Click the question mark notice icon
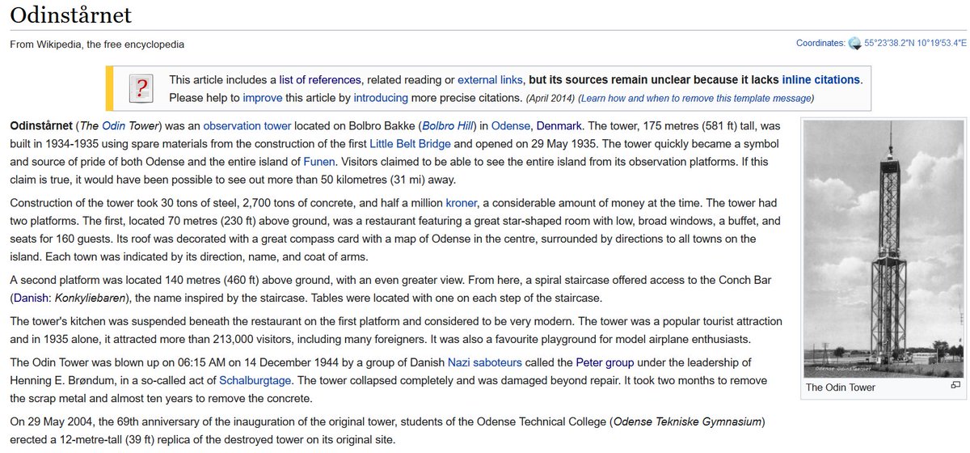 click(142, 88)
